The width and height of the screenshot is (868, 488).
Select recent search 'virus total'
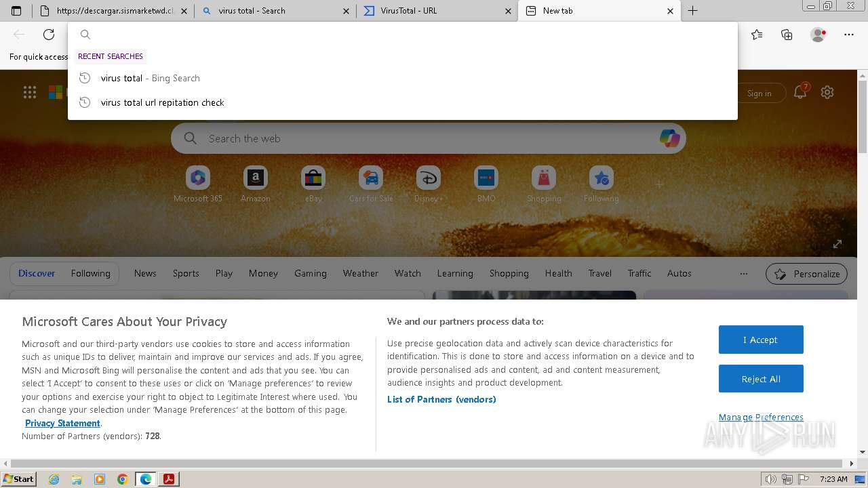403,78
